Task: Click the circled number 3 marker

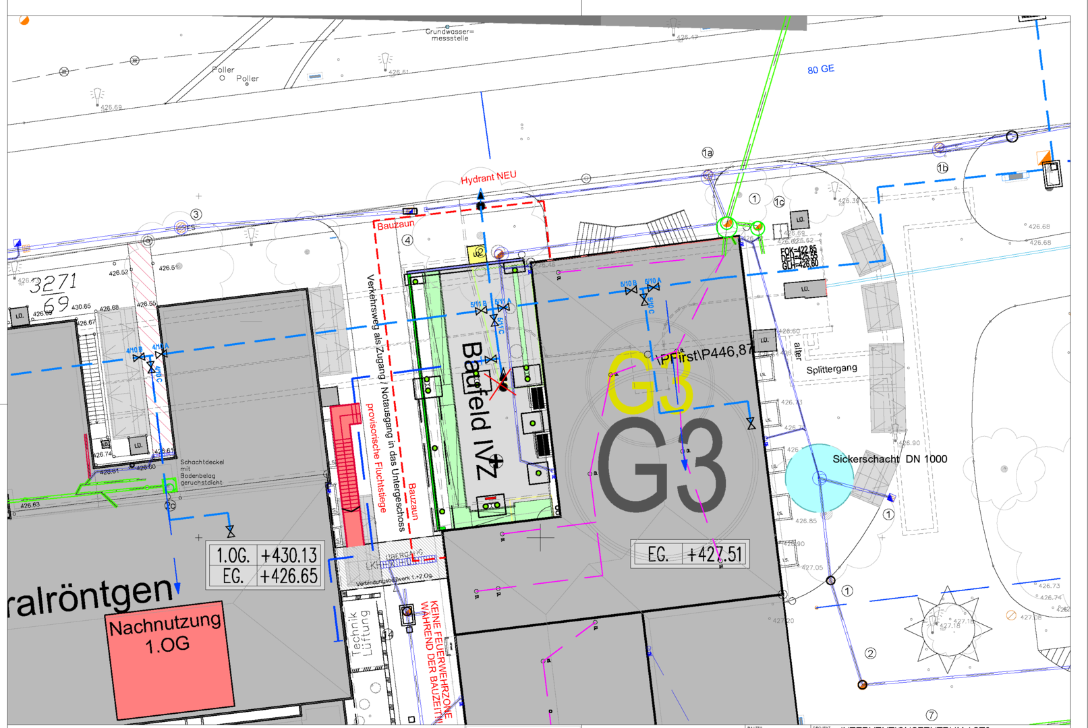Action: pos(196,214)
